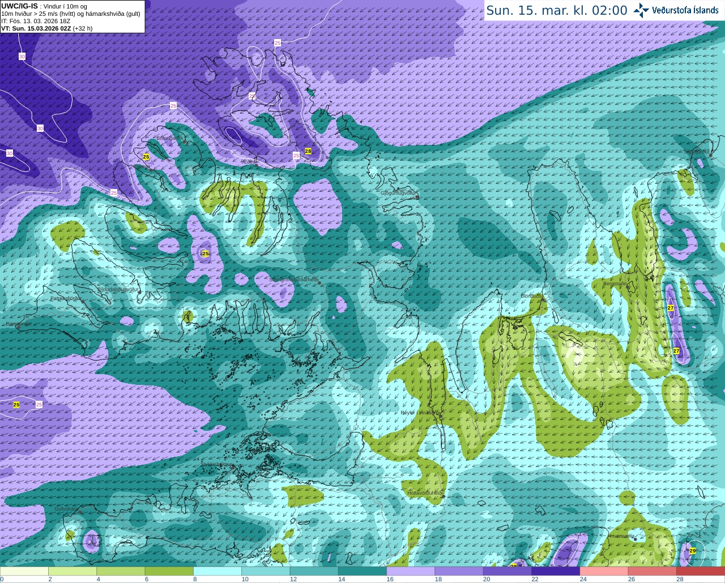Image resolution: width=725 pixels, height=583 pixels.
Task: Click the 0–2 m/s pale cream legend swatch
Action: click(24, 571)
